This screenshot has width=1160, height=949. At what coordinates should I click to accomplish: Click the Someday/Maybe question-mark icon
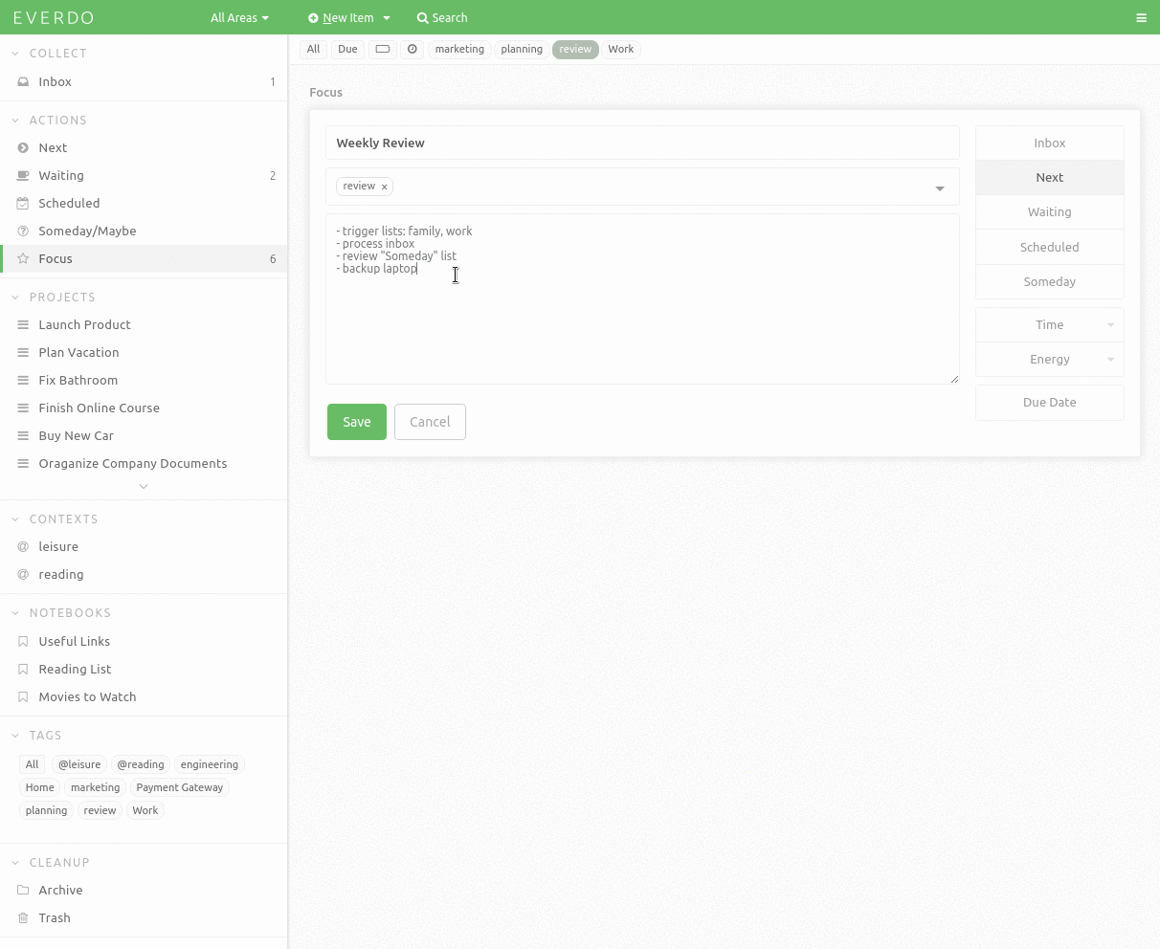22,231
